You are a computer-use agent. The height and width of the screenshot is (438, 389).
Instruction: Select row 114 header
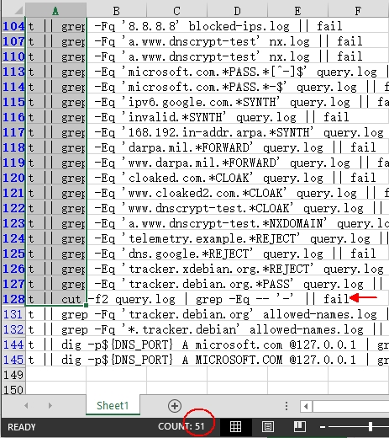click(x=13, y=87)
